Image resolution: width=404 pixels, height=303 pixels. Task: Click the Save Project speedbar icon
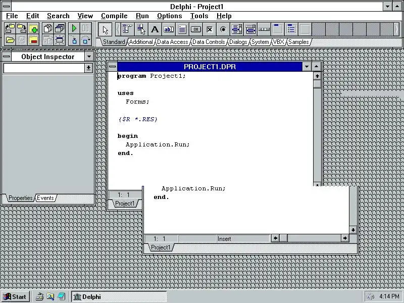click(x=22, y=28)
